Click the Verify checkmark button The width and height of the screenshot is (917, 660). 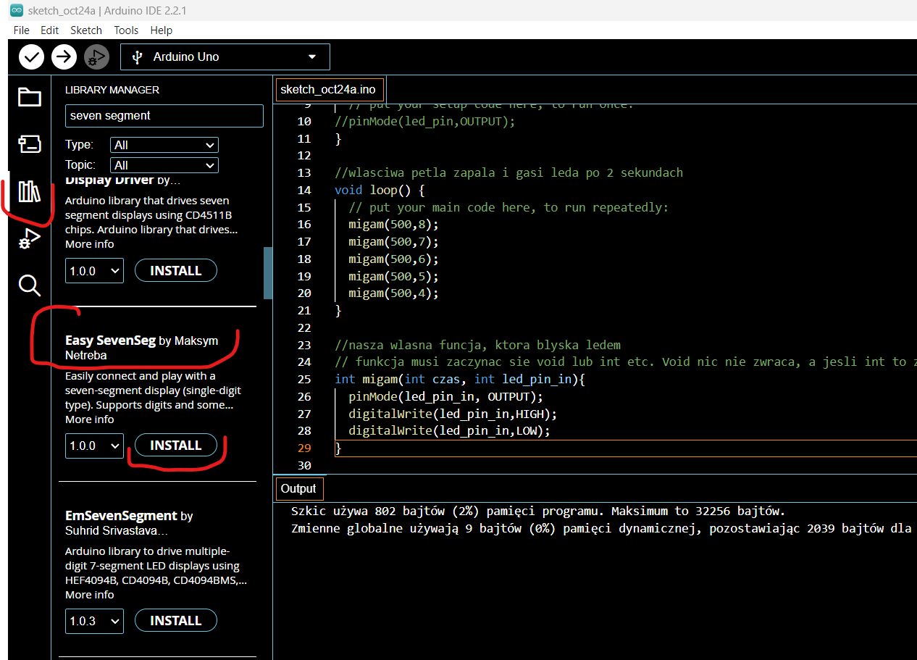(x=31, y=57)
